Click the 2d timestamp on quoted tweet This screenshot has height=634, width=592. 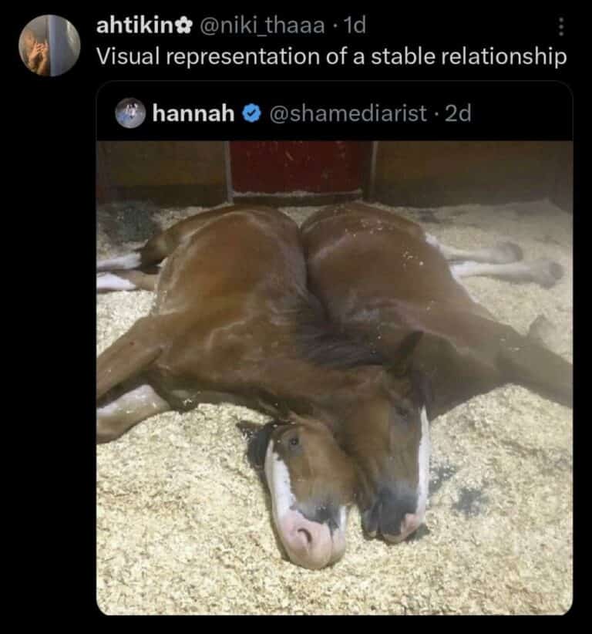point(458,113)
